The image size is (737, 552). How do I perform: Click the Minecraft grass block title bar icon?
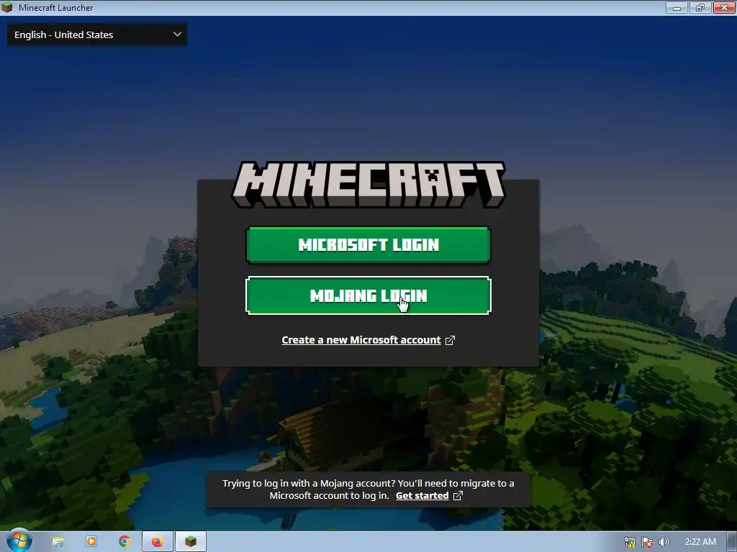coord(6,7)
